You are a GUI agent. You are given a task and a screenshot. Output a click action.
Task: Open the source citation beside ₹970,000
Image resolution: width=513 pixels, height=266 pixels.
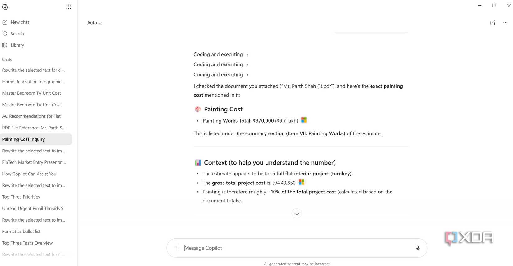(x=304, y=120)
